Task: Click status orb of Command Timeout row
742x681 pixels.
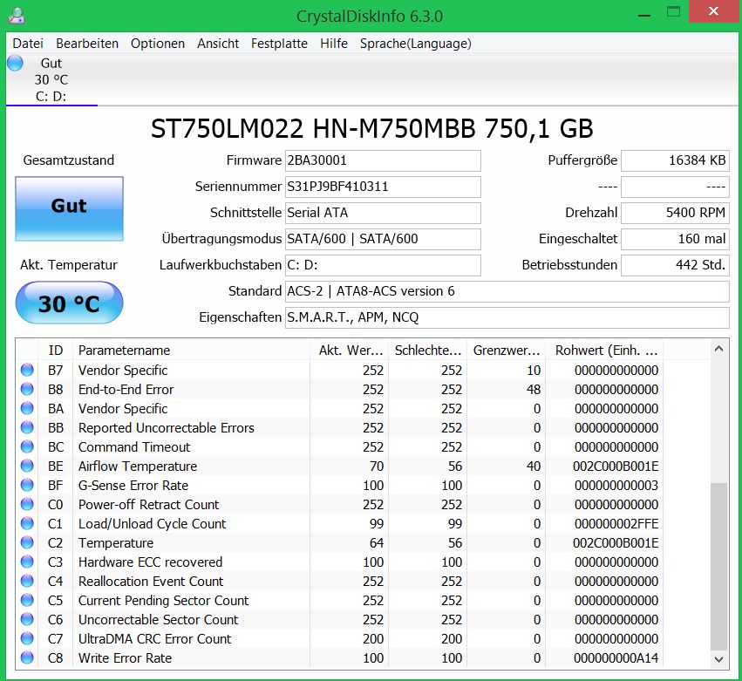Action: tap(27, 446)
